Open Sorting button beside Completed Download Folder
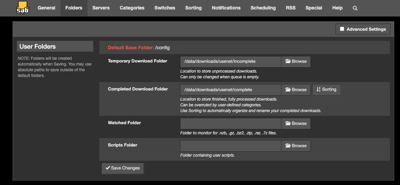The image size is (400, 185). click(x=327, y=90)
